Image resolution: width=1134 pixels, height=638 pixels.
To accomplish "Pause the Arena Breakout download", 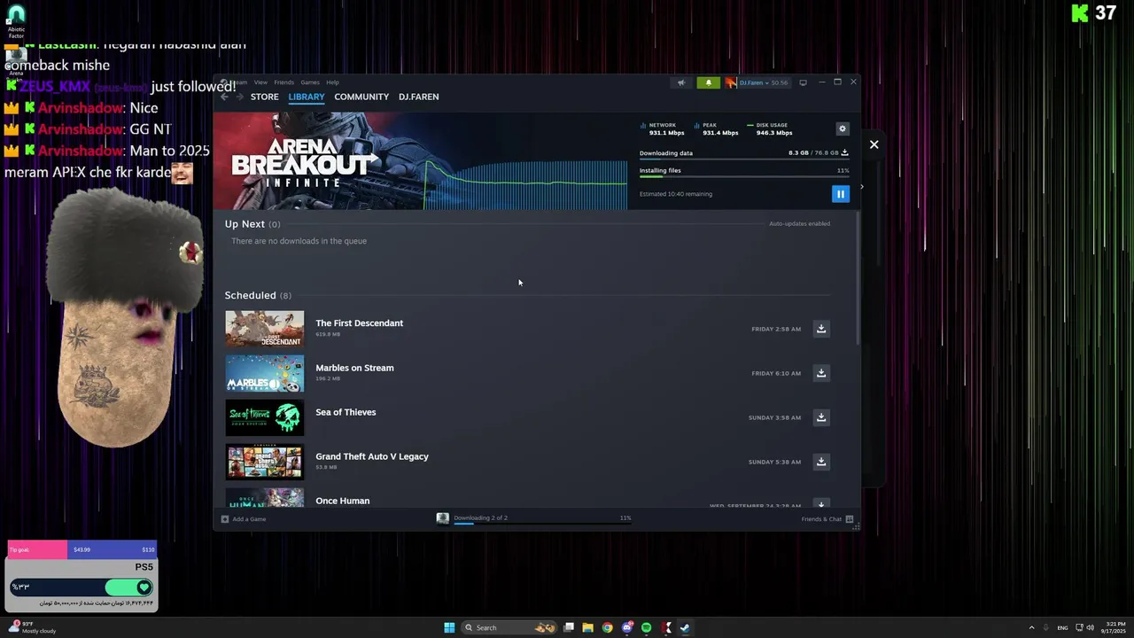I will 840,194.
